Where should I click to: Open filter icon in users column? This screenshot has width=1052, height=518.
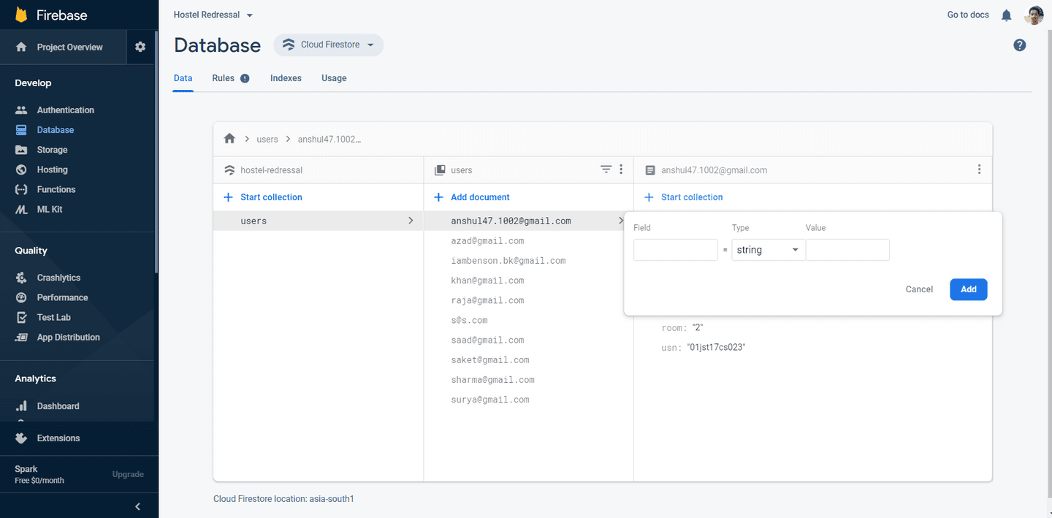(x=606, y=170)
